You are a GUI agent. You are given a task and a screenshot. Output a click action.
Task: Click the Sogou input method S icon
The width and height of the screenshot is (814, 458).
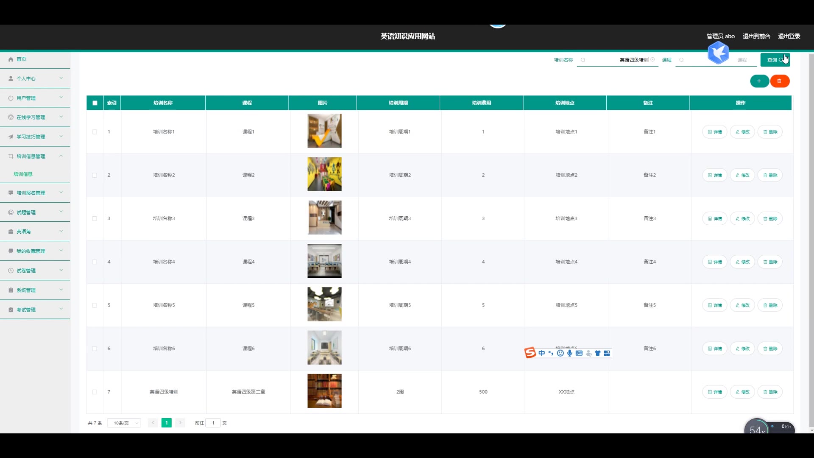coord(530,353)
